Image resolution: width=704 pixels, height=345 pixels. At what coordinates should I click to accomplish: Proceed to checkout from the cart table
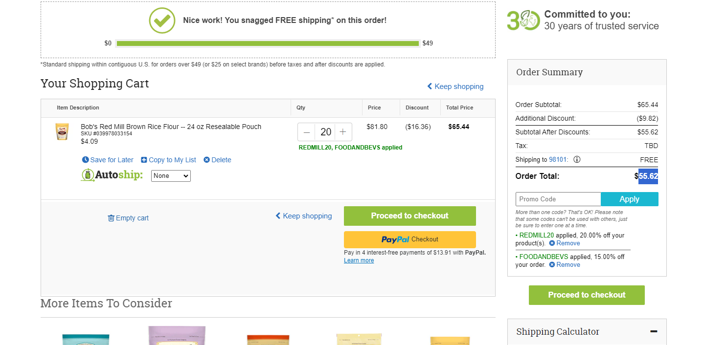tap(410, 216)
